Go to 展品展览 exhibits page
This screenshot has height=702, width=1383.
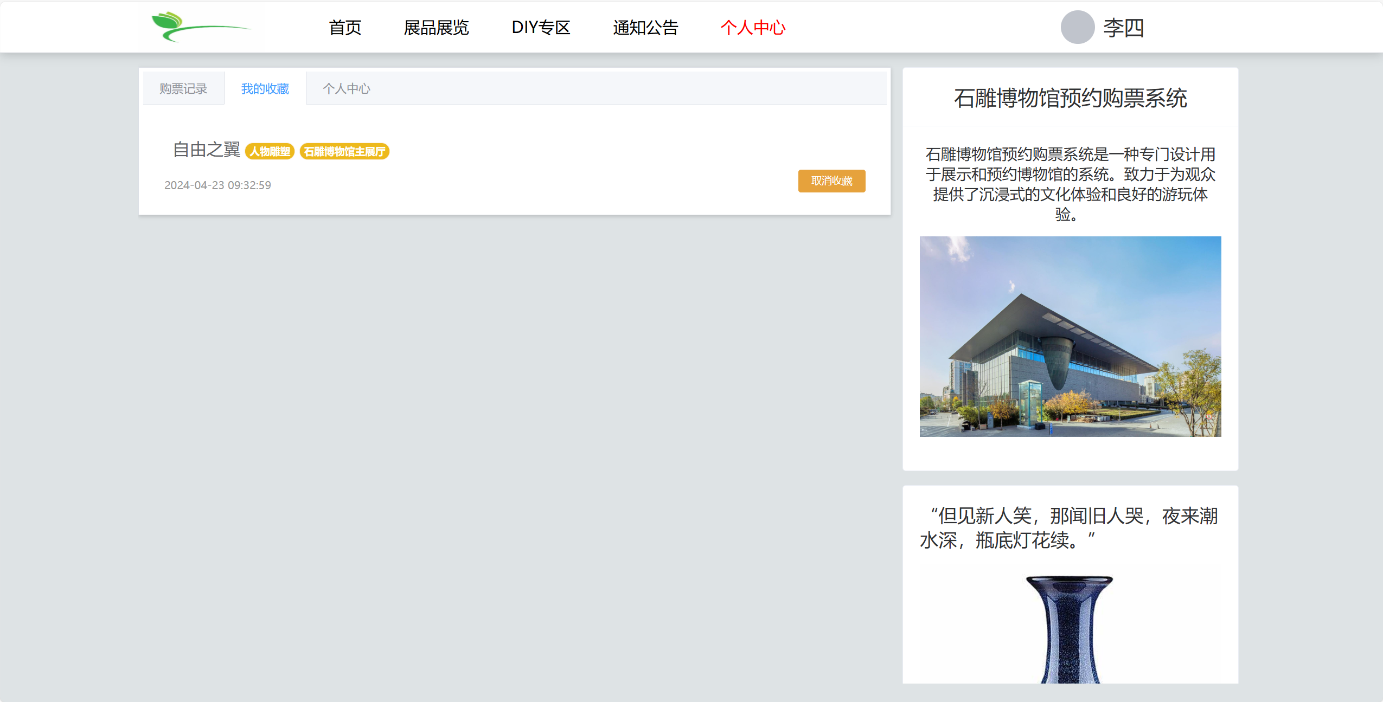(x=436, y=27)
